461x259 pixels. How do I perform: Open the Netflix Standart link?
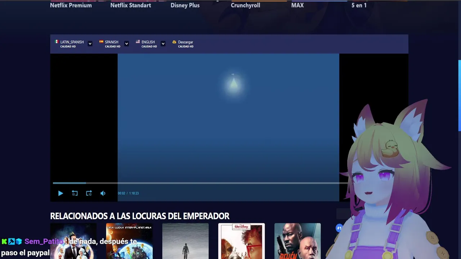pos(130,5)
